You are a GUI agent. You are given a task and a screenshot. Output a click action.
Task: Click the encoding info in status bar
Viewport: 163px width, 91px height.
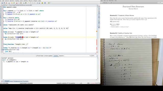66,83
